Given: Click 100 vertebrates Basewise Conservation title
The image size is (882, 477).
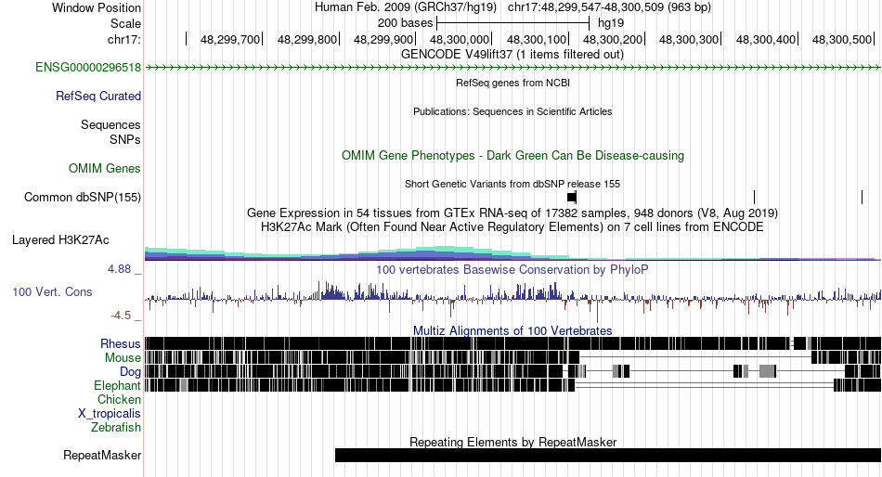Looking at the screenshot, I should coord(512,269).
